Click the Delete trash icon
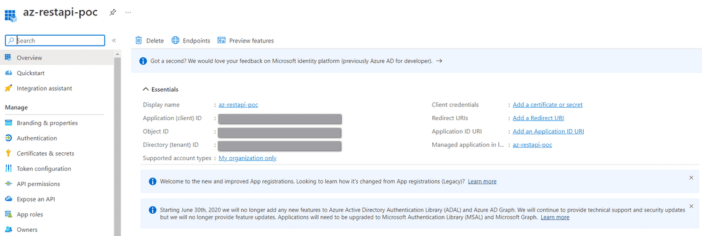The height and width of the screenshot is (236, 702). tap(139, 40)
